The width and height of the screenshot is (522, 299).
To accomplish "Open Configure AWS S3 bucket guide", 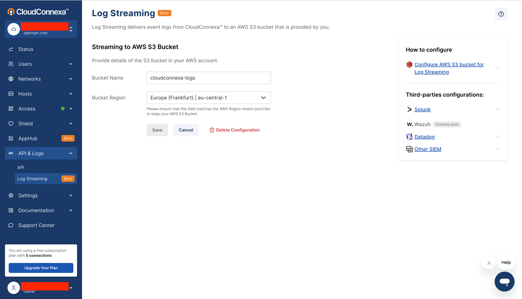I will click(449, 68).
